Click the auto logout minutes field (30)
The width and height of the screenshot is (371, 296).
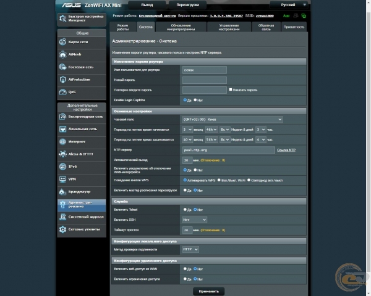187,160
